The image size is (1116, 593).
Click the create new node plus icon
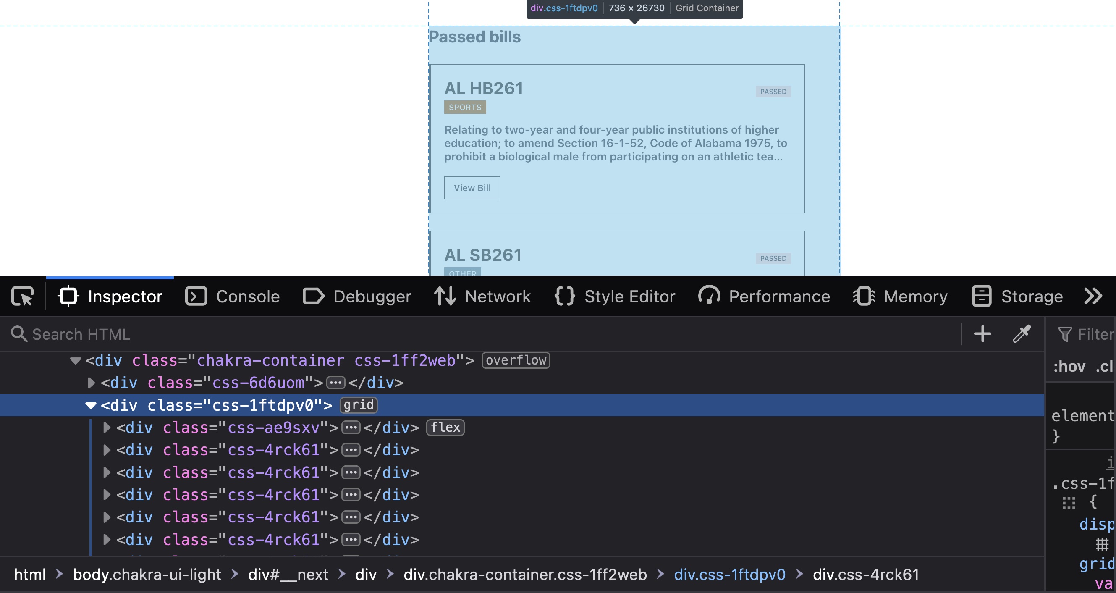[982, 334]
